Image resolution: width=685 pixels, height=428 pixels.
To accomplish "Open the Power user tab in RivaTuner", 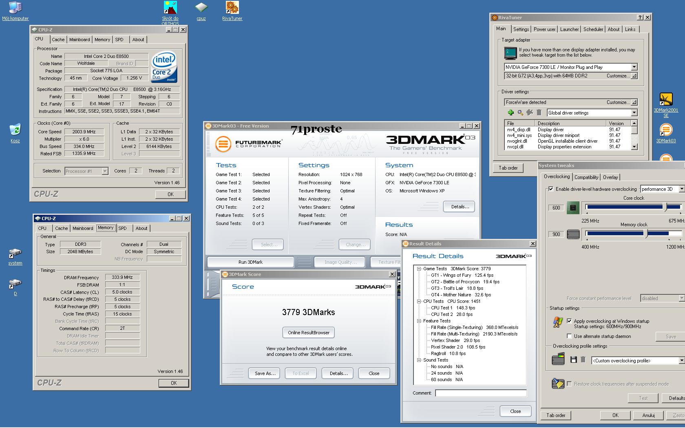I will [x=544, y=29].
